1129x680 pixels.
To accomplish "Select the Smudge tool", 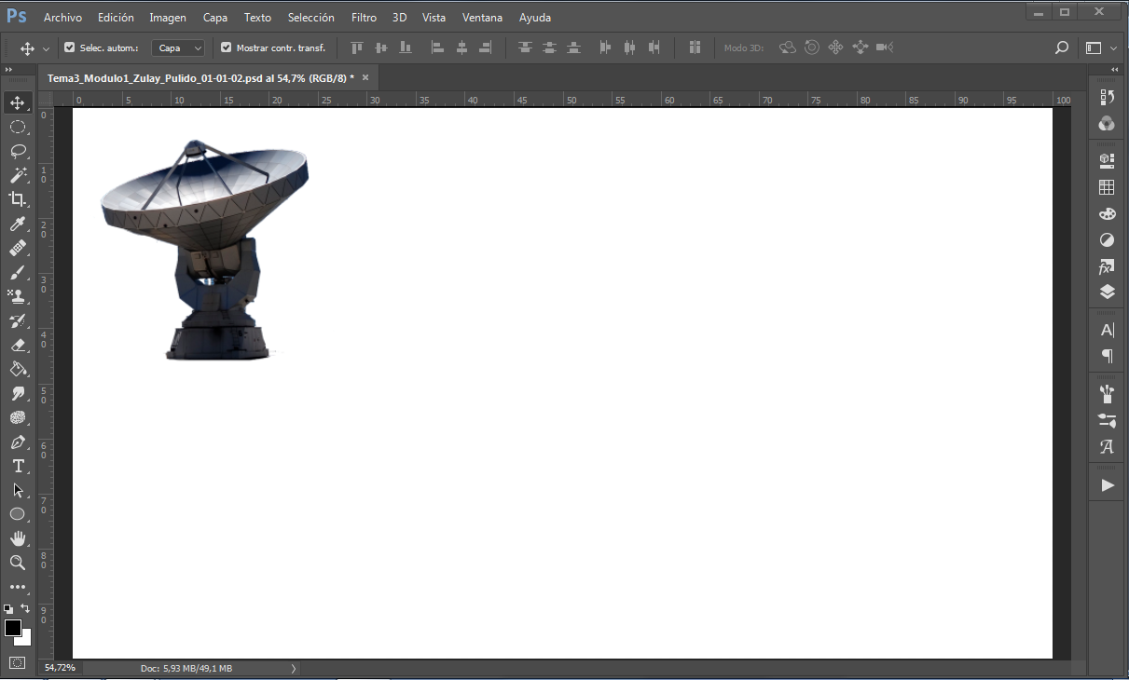I will [x=18, y=393].
